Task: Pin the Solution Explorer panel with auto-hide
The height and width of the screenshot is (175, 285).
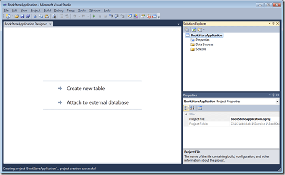Action: [273, 24]
